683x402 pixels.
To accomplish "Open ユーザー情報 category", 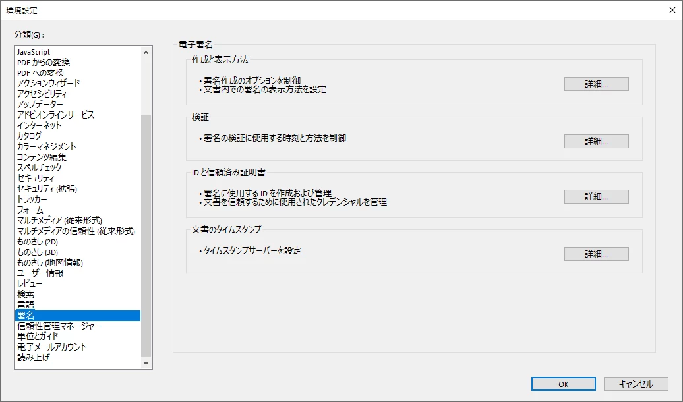I will tap(78, 273).
